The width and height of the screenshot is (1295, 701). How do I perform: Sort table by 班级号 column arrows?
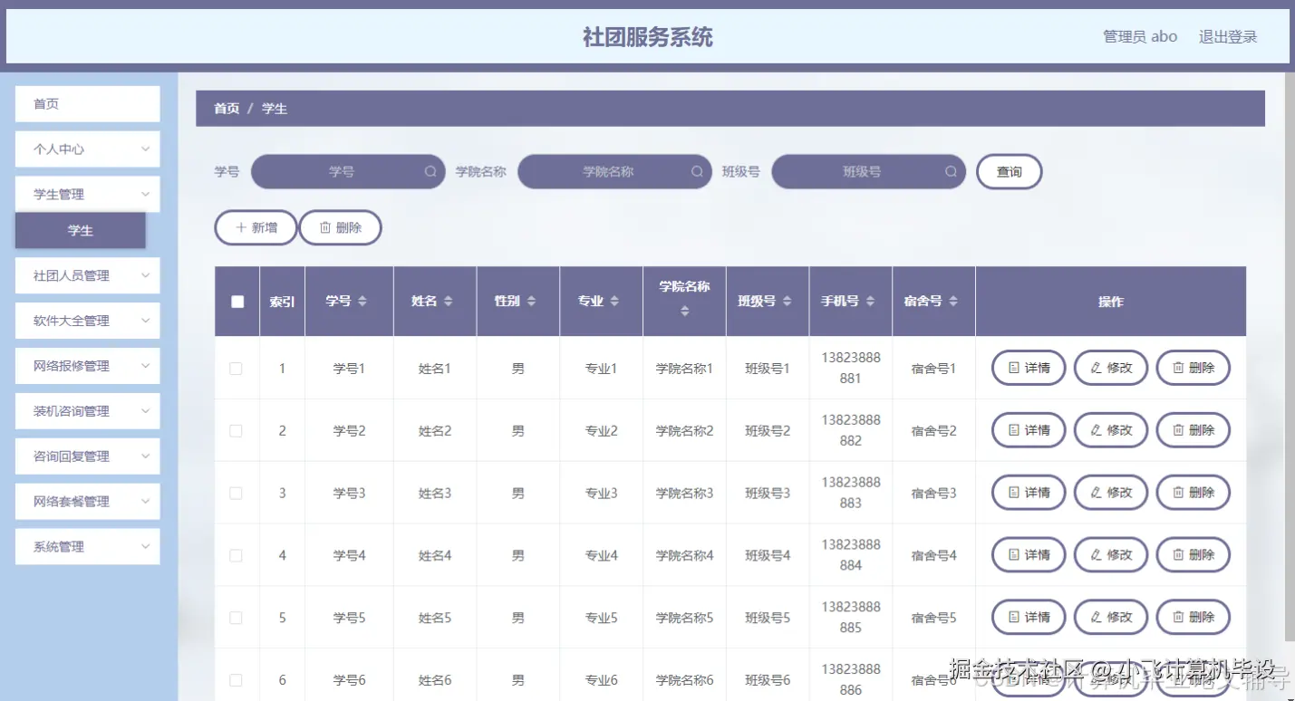[x=787, y=301]
